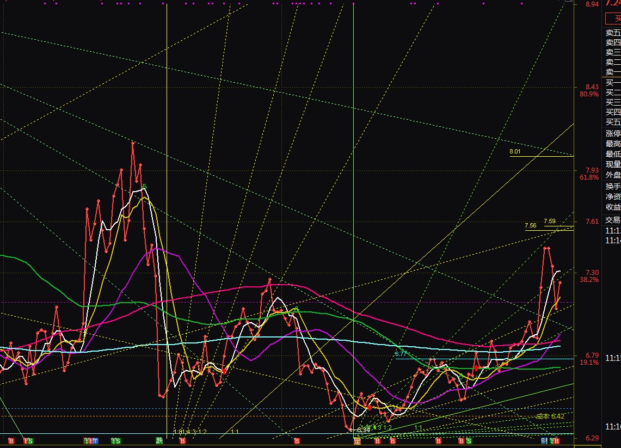The width and height of the screenshot is (621, 448).
Task: Click the green 跌 signal marker
Action: tap(159, 441)
